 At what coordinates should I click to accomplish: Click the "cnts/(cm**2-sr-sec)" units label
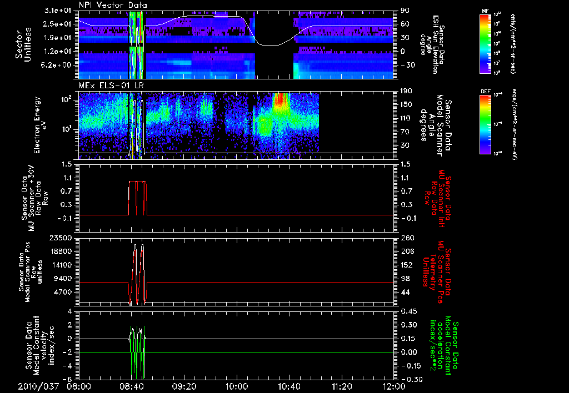[513, 43]
